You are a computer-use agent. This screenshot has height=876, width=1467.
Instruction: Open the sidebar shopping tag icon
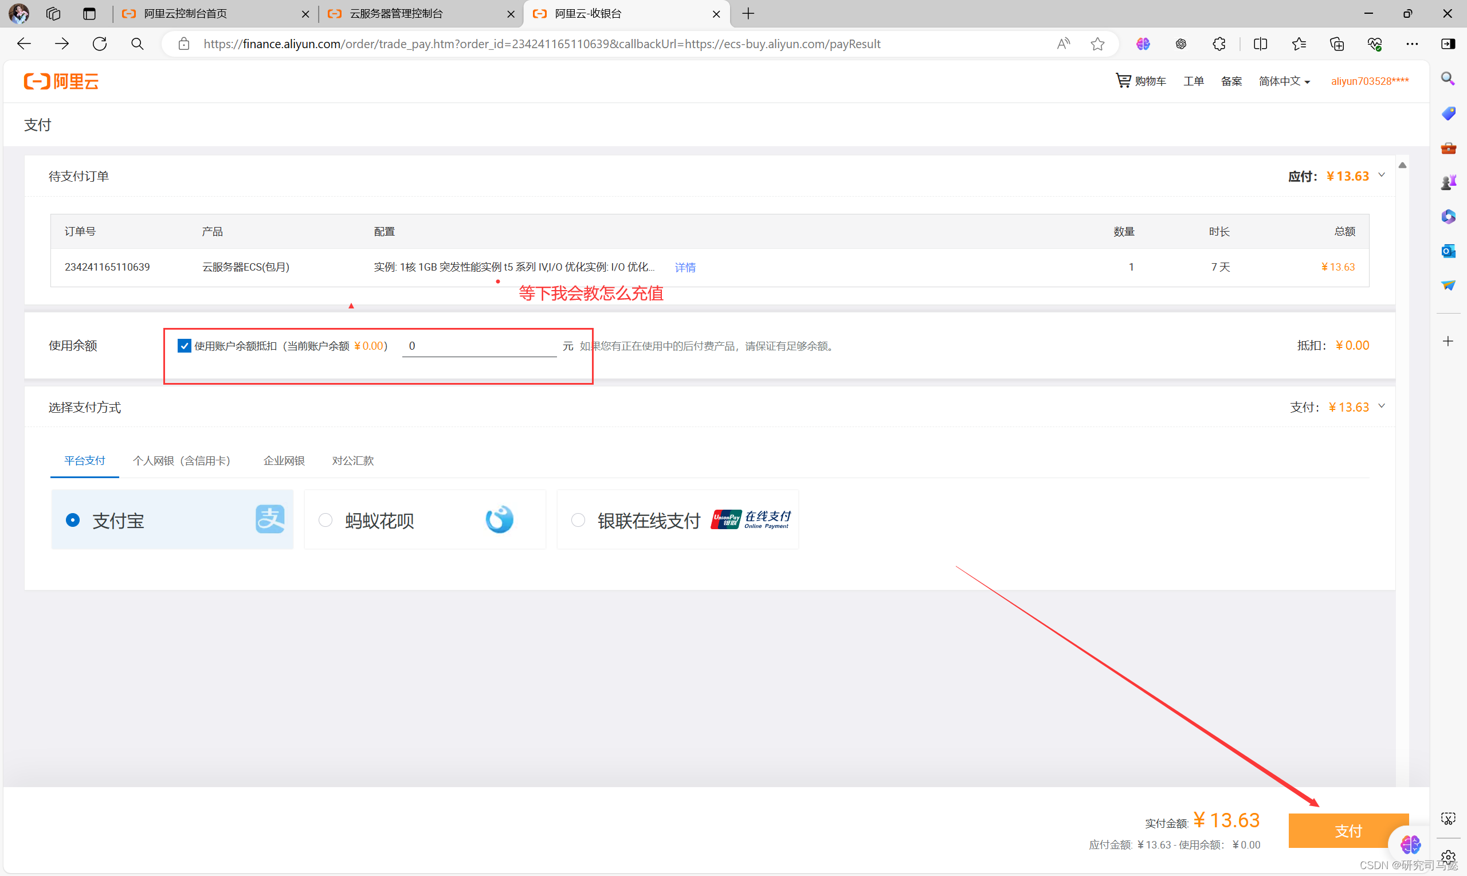[1448, 113]
